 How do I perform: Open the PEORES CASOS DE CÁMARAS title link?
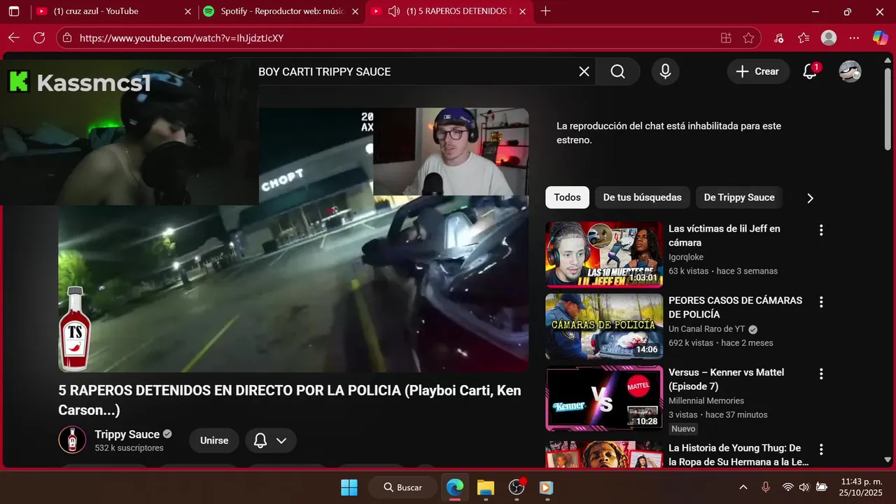point(735,307)
